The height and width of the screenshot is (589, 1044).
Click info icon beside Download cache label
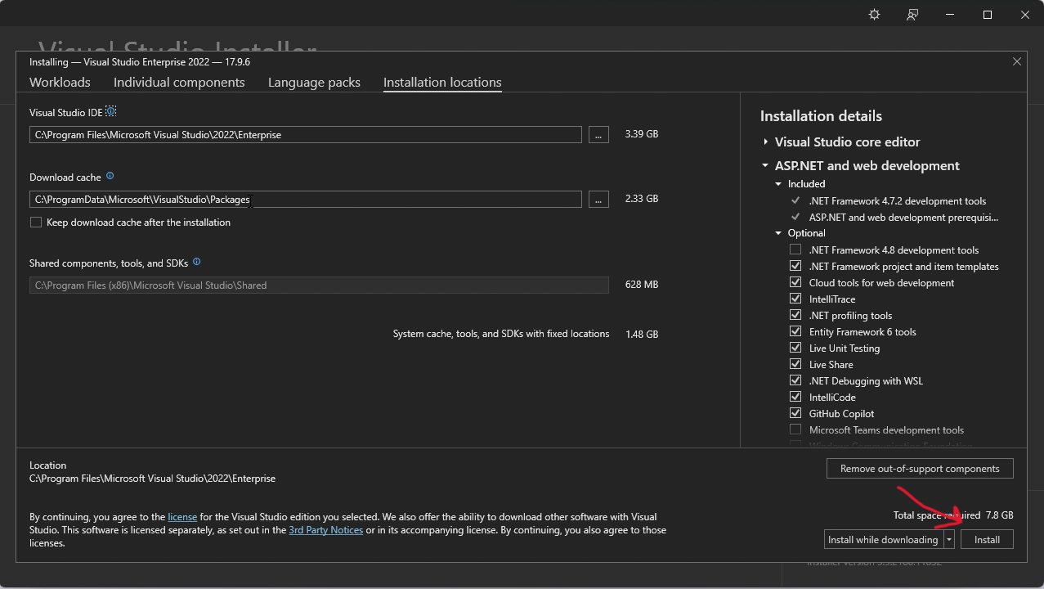110,176
